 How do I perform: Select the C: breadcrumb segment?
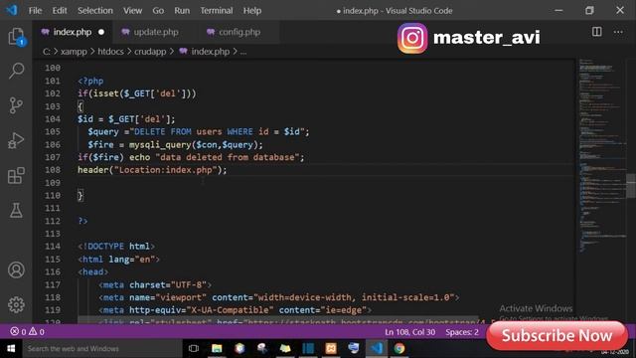tap(47, 52)
